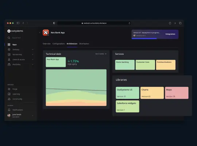197x146 pixels.
Task: Click the Community sidebar icon
Action: click(x=9, y=99)
